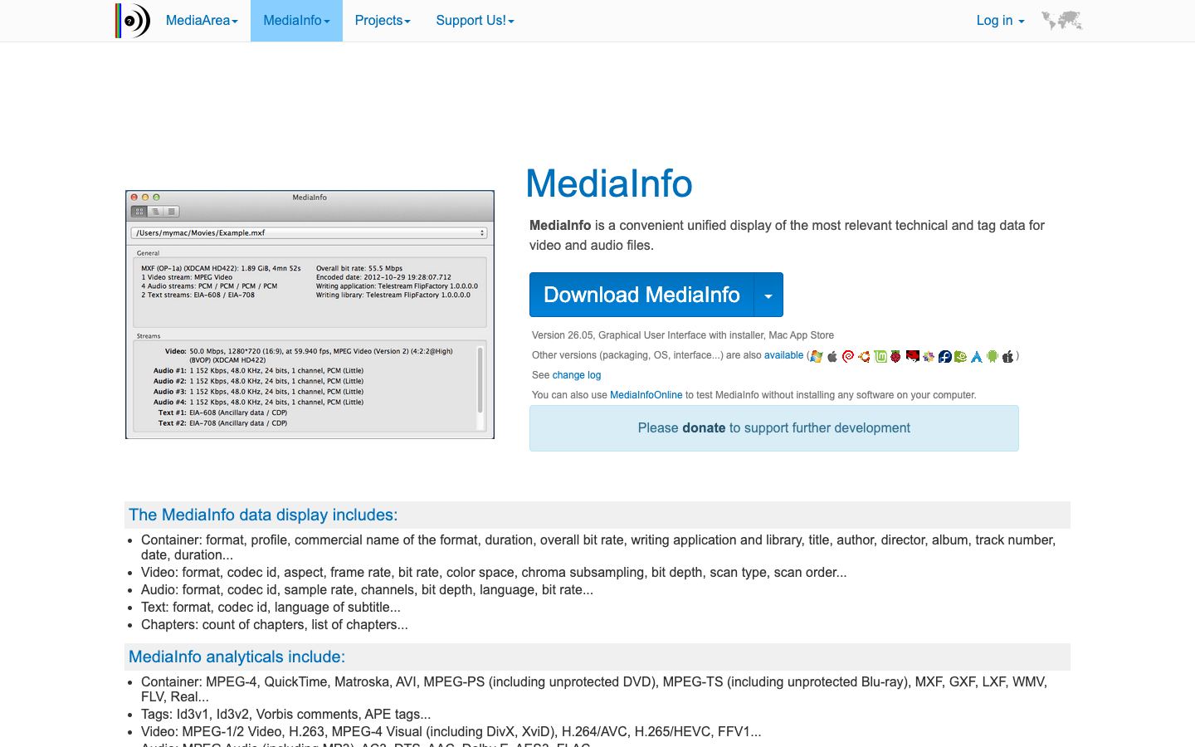Choose the openSUSE chameleon icon

(x=960, y=356)
